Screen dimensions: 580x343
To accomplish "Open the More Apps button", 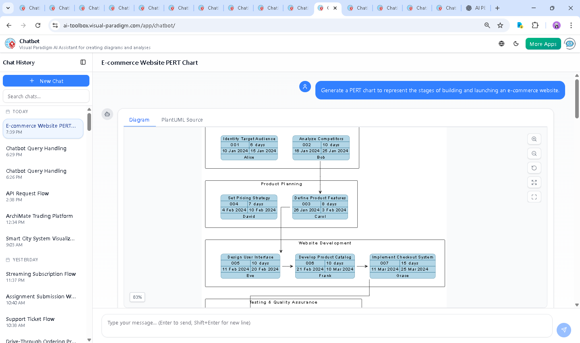I will pyautogui.click(x=543, y=44).
